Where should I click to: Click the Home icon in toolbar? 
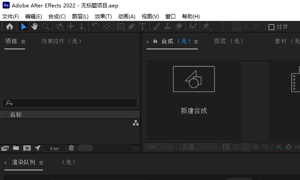[x=10, y=27]
